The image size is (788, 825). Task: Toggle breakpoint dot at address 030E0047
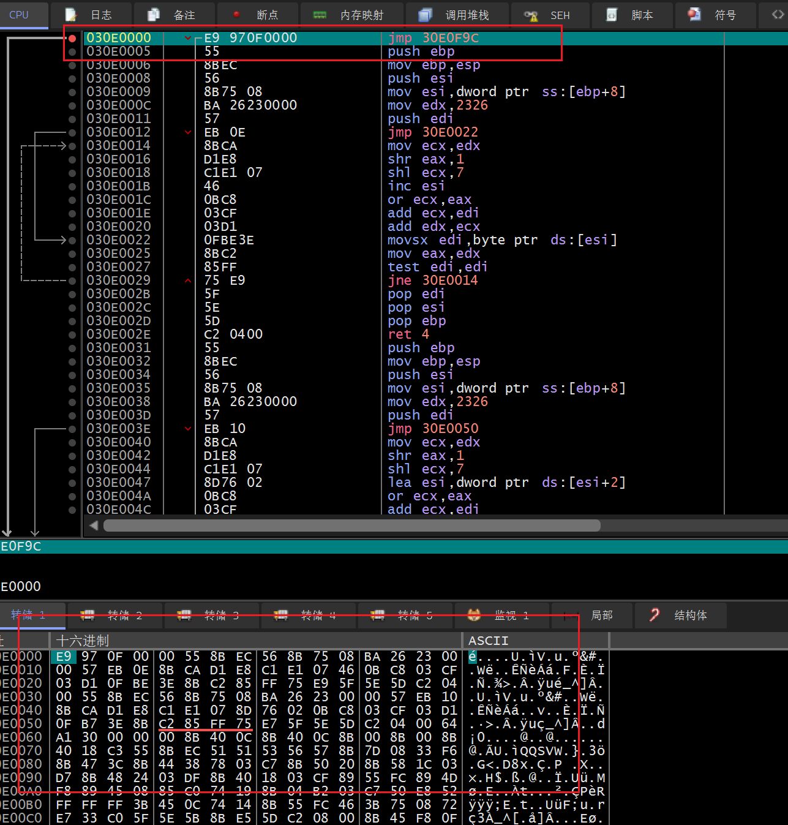(x=72, y=483)
